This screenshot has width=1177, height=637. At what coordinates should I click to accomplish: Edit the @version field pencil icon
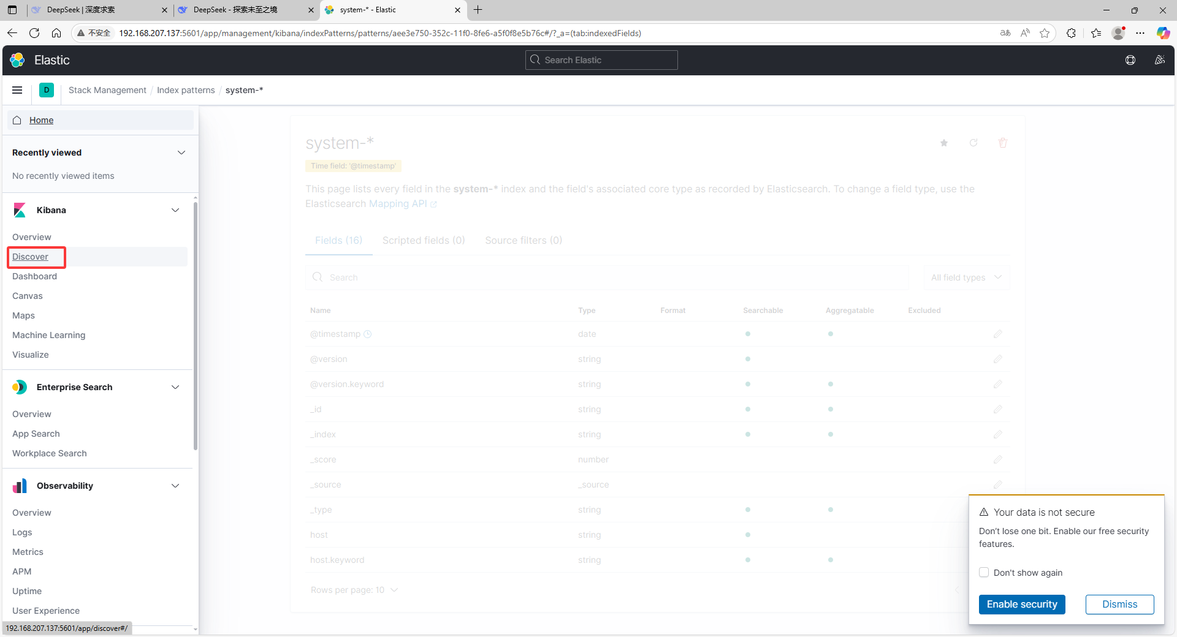coord(998,359)
